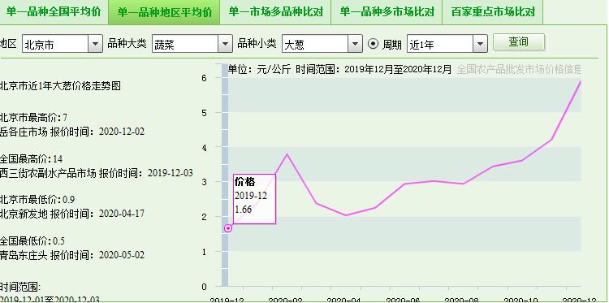Click the 大葱 variety field
Screen dimensions: 609x303
(315, 44)
